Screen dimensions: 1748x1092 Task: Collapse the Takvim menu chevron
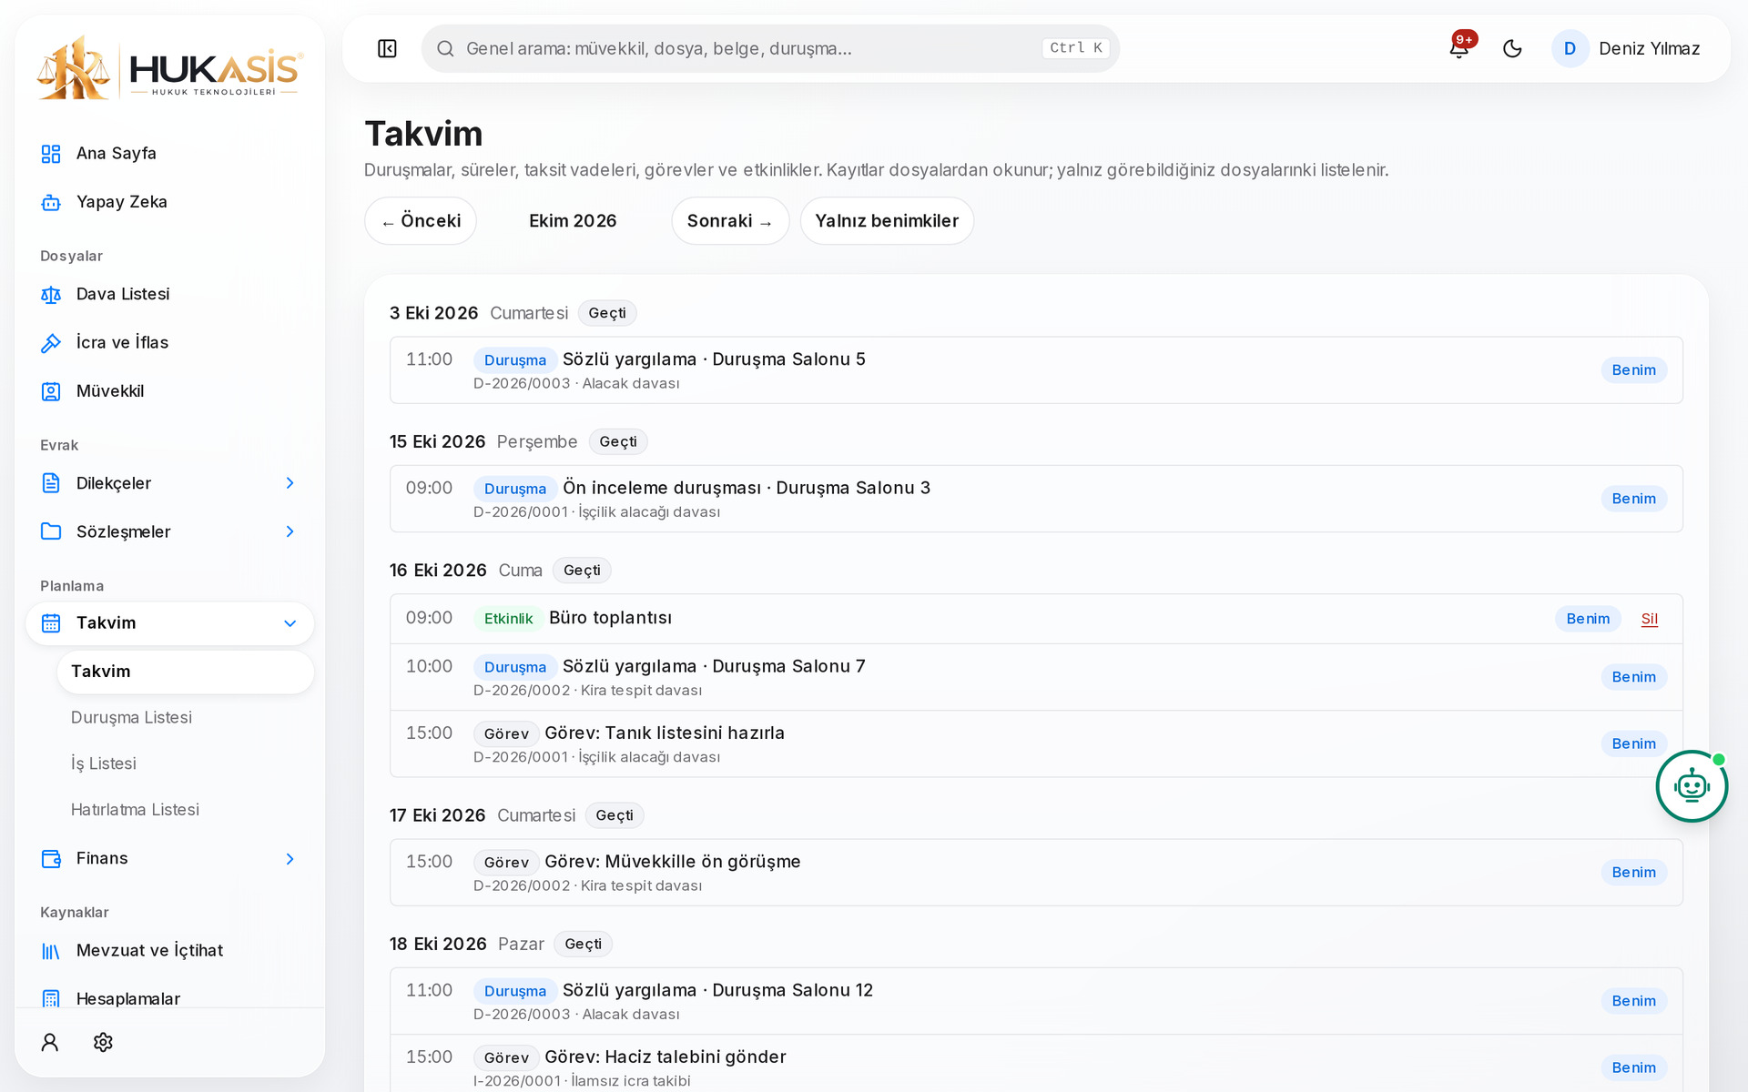[290, 623]
